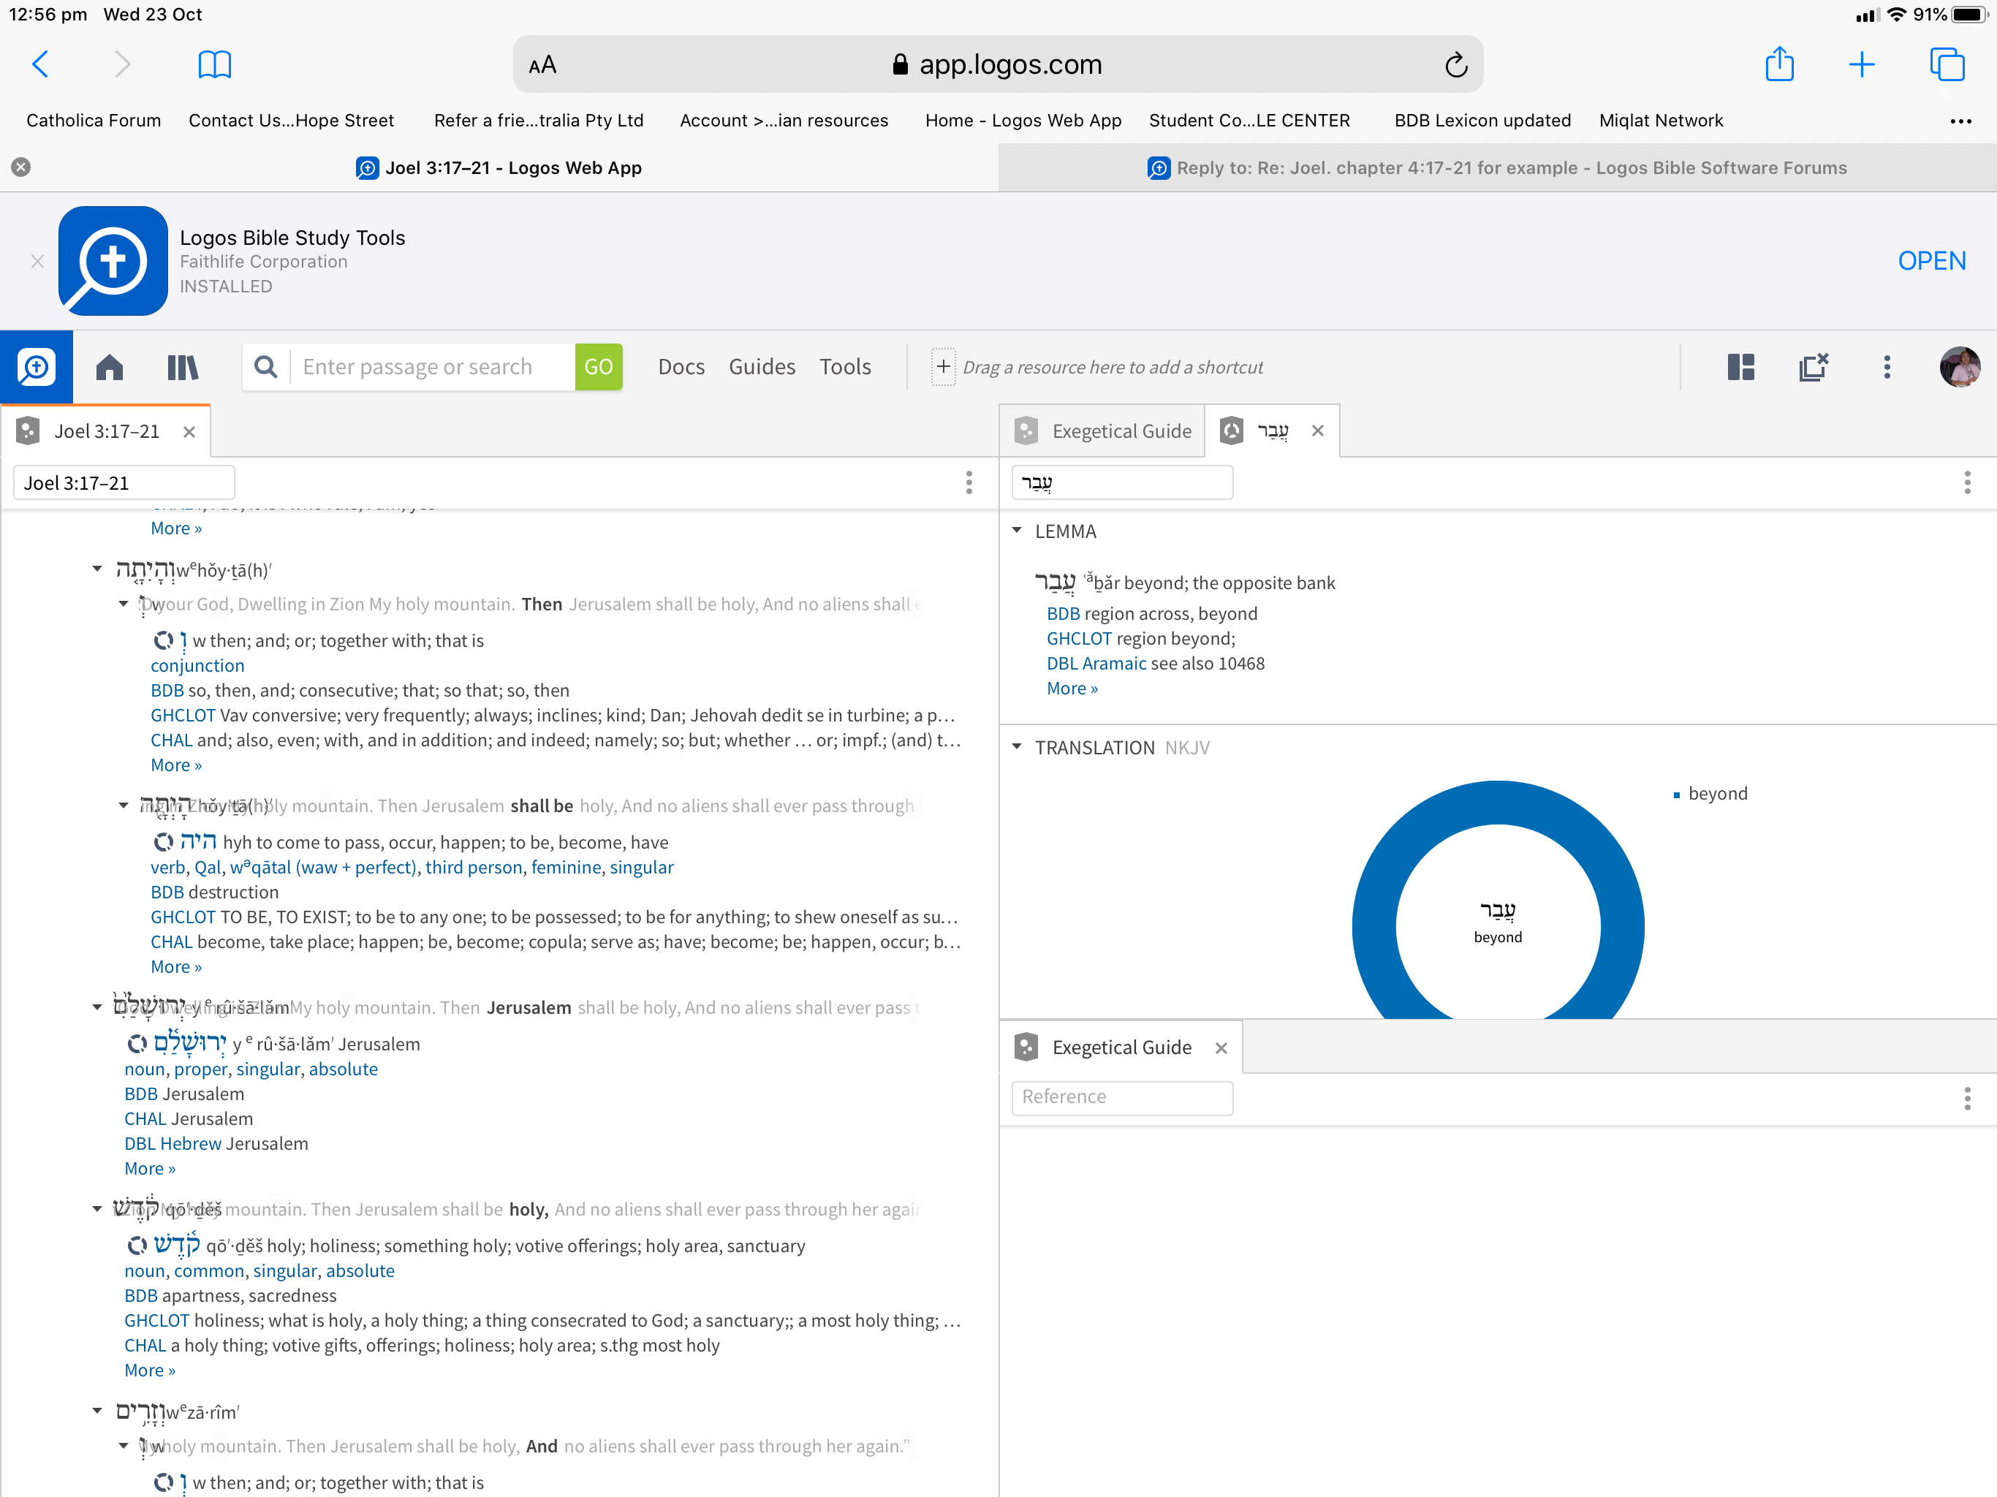Open the Tools menu

pyautogui.click(x=845, y=367)
